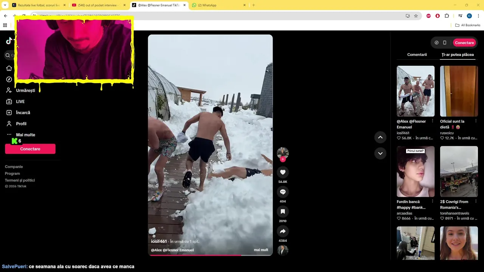The width and height of the screenshot is (484, 272).
Task: Share the video using arrow icon
Action: [x=282, y=231]
